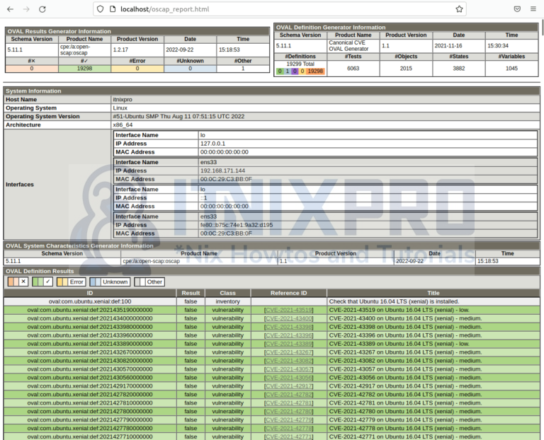The width and height of the screenshot is (544, 440).
Task: Follow the CVE-2021-43267 reference link
Action: click(288, 352)
